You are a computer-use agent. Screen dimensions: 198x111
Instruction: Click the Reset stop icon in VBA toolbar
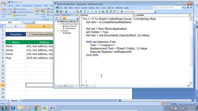(x=99, y=11)
